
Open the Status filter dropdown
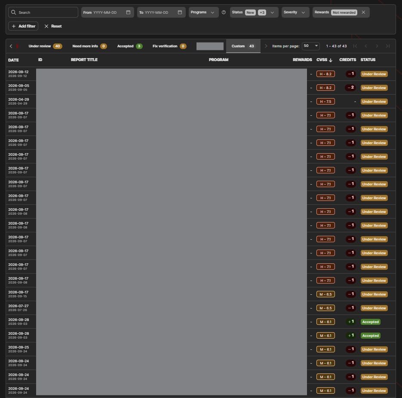[x=254, y=12]
